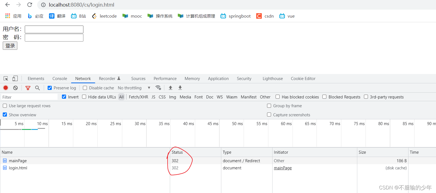This screenshot has height=193, width=436.
Task: Check 3rd-party requests
Action: [x=366, y=97]
